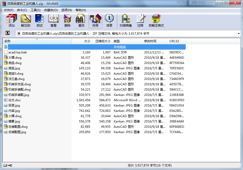Select the 摘要.jpg file icon
The width and height of the screenshot is (243, 170).
pyautogui.click(x=6, y=121)
